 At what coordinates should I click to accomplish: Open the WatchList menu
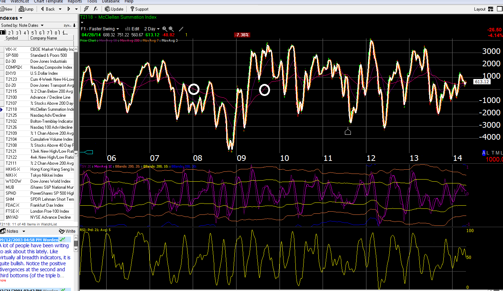tap(20, 1)
